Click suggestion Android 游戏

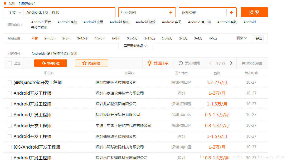tap(145, 22)
